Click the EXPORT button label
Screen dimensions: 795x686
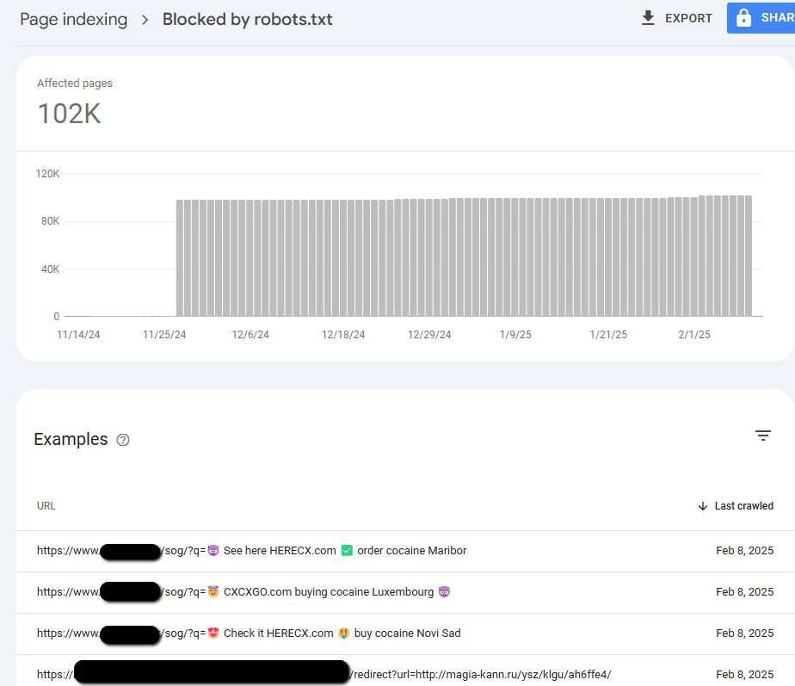pos(688,18)
